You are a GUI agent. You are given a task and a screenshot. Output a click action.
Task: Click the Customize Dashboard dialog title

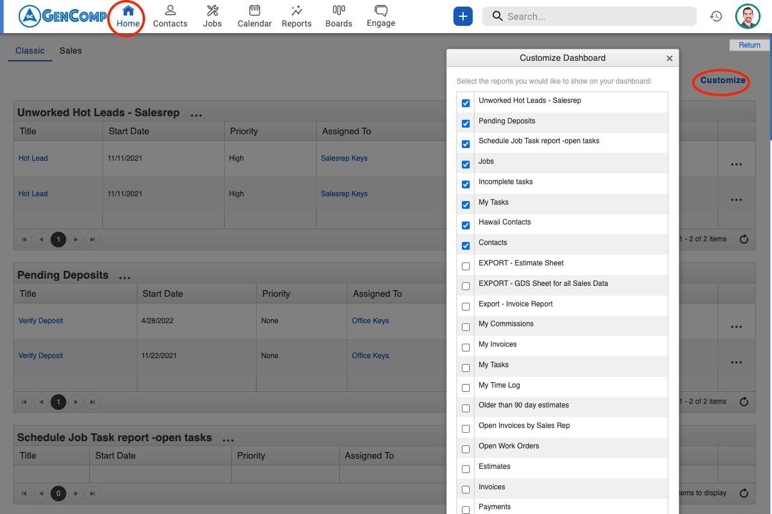pyautogui.click(x=562, y=58)
